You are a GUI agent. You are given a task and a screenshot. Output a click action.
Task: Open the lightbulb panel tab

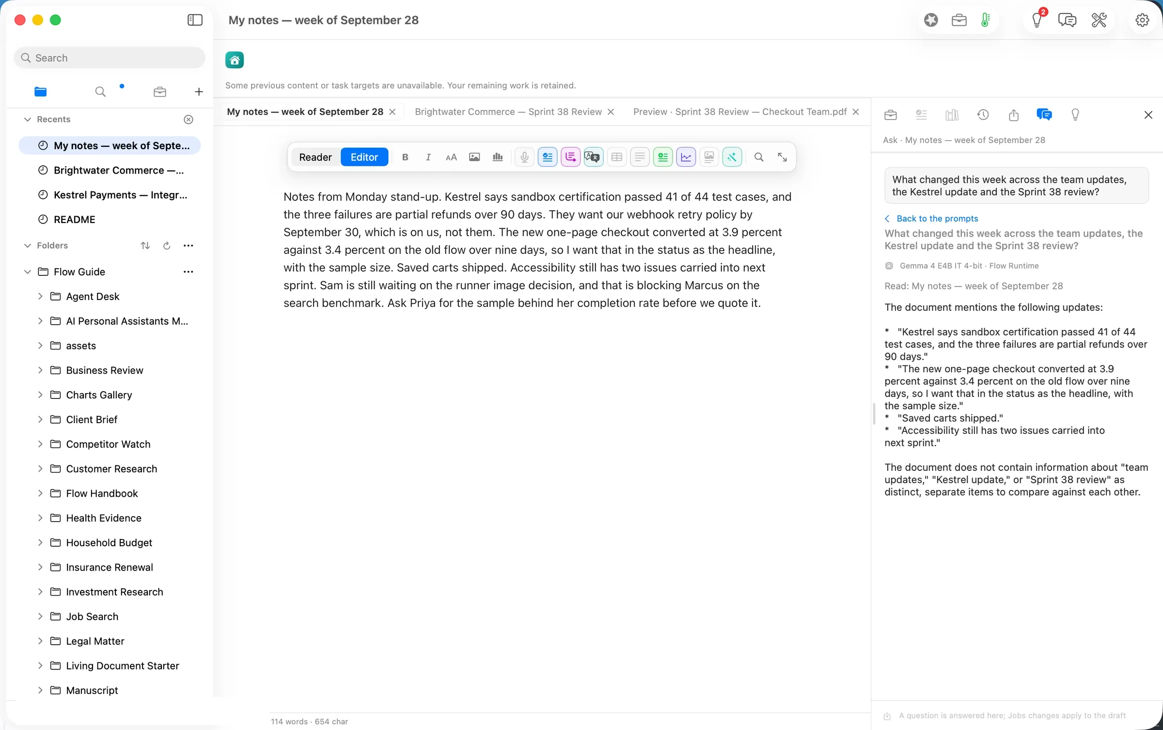pyautogui.click(x=1075, y=115)
